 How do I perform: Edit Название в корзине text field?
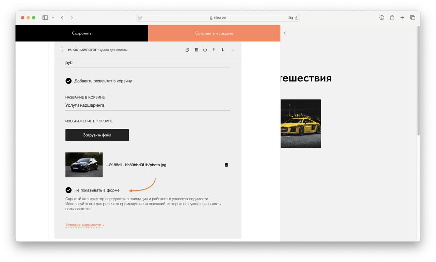pos(147,105)
